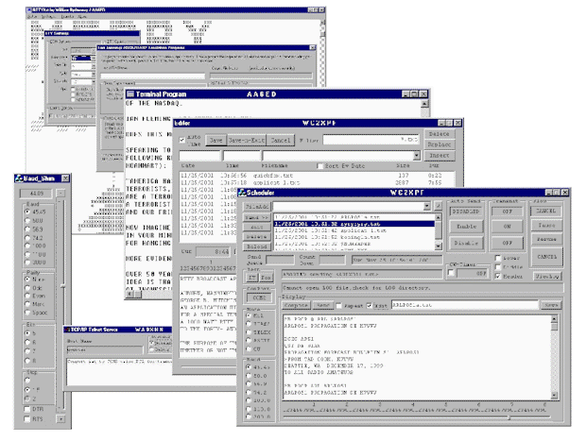
Task: Click Delete button in Scheduler window
Action: tap(257, 237)
